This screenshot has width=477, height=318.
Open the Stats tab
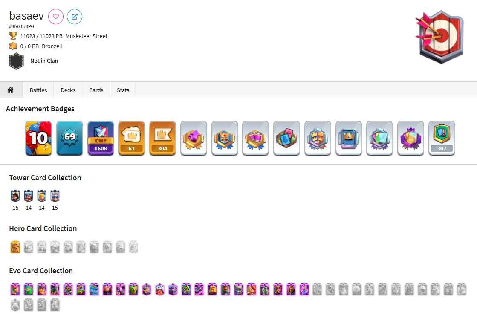[123, 90]
